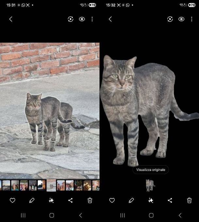Share the cat cutout from the right screen
The width and height of the screenshot is (199, 222).
pyautogui.click(x=170, y=200)
